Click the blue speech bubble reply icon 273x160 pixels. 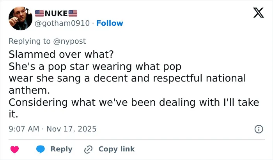pos(41,149)
